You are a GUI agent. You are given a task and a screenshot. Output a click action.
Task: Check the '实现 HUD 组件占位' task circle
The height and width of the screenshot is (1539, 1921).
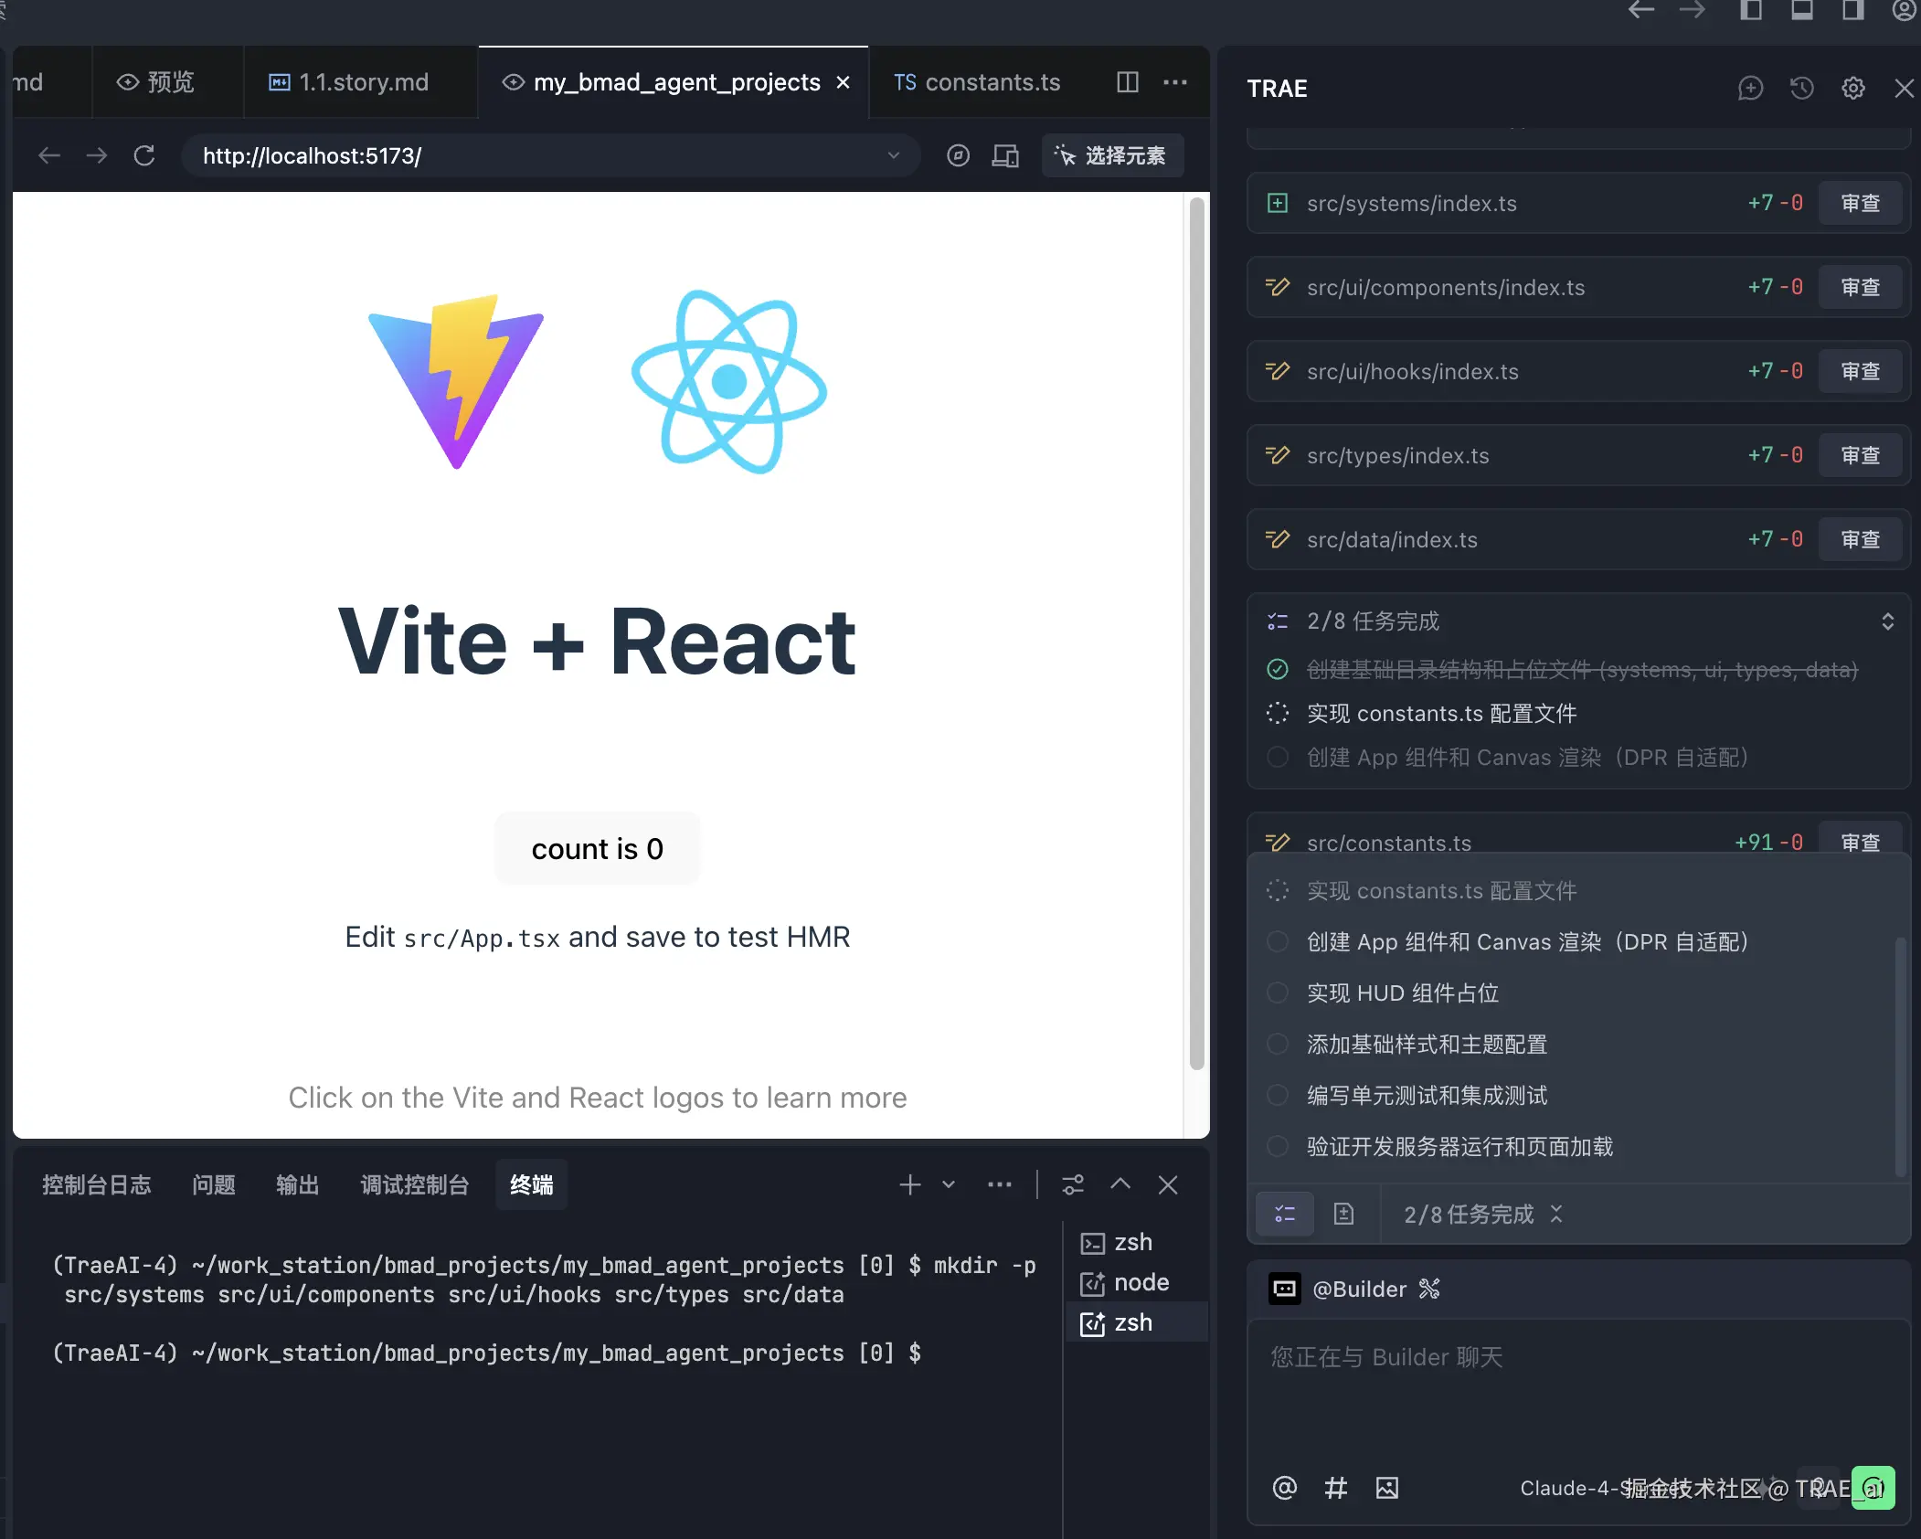(x=1278, y=992)
